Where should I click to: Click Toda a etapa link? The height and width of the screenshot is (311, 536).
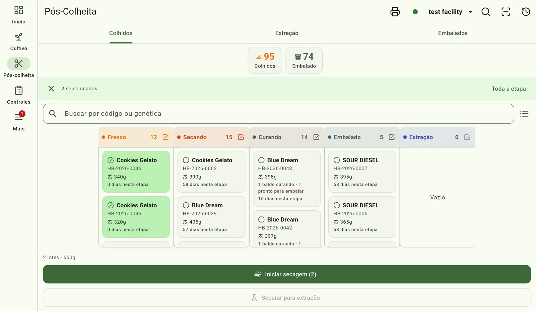pyautogui.click(x=509, y=89)
